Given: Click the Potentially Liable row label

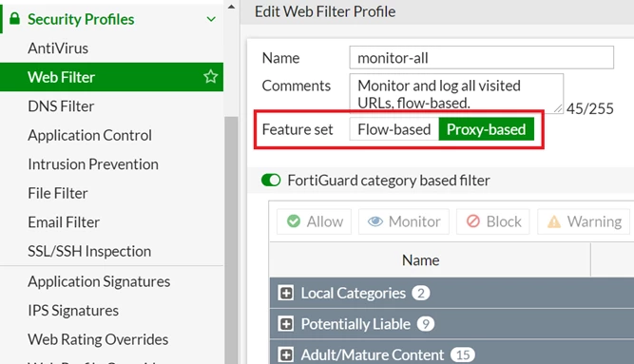Looking at the screenshot, I should 355,323.
